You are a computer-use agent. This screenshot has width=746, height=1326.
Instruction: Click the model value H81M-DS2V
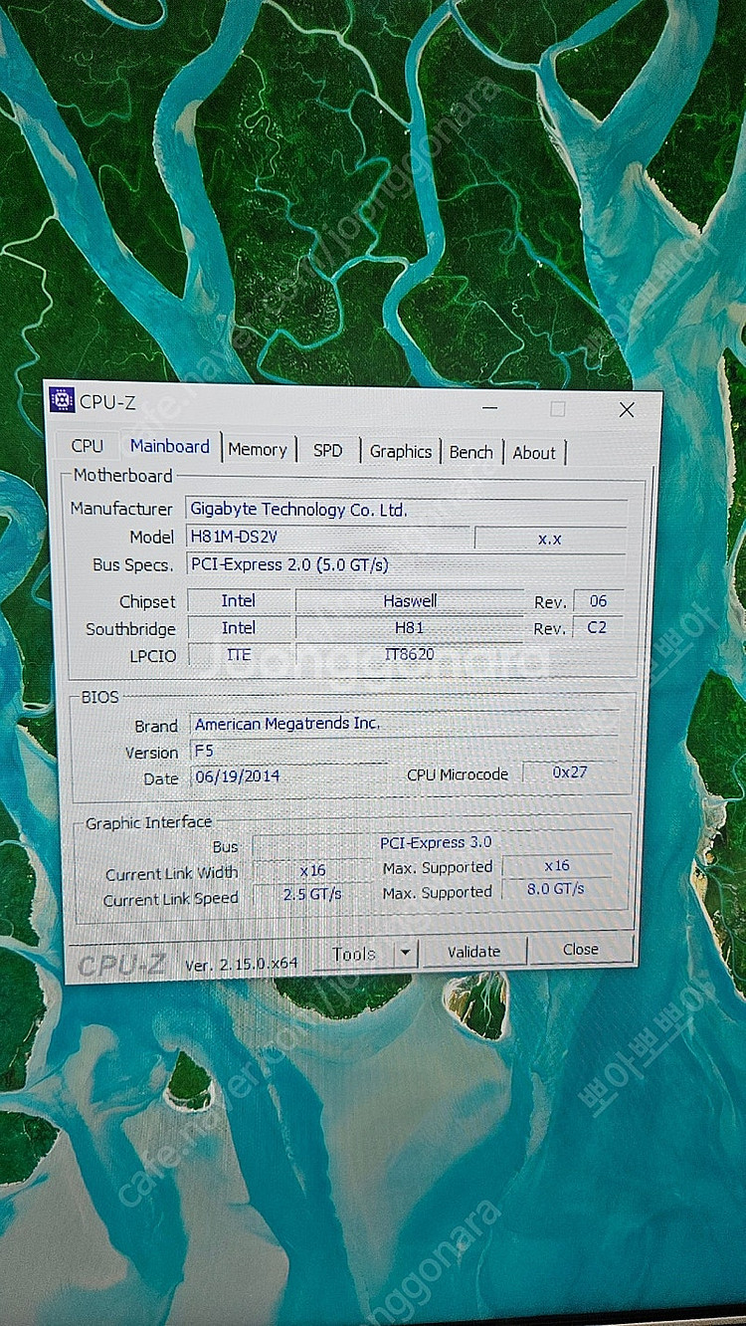tap(327, 537)
